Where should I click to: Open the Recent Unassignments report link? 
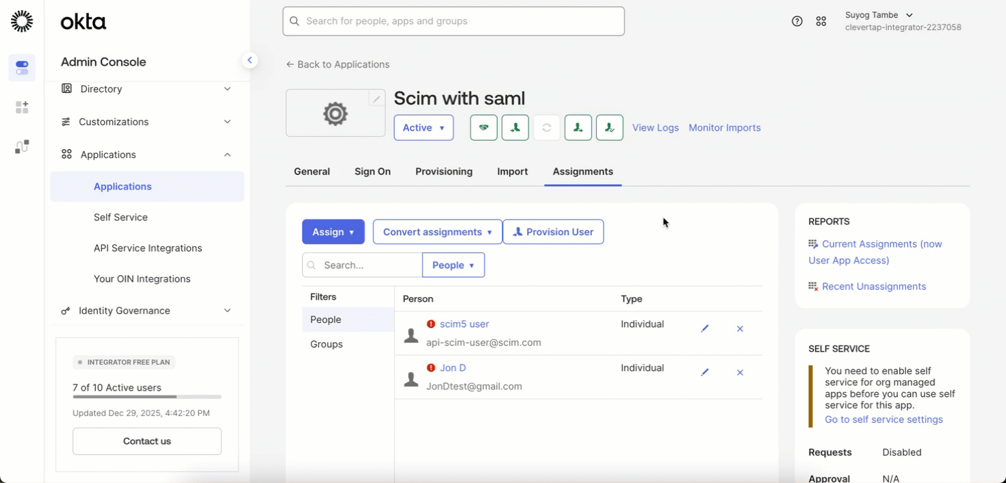pyautogui.click(x=873, y=286)
